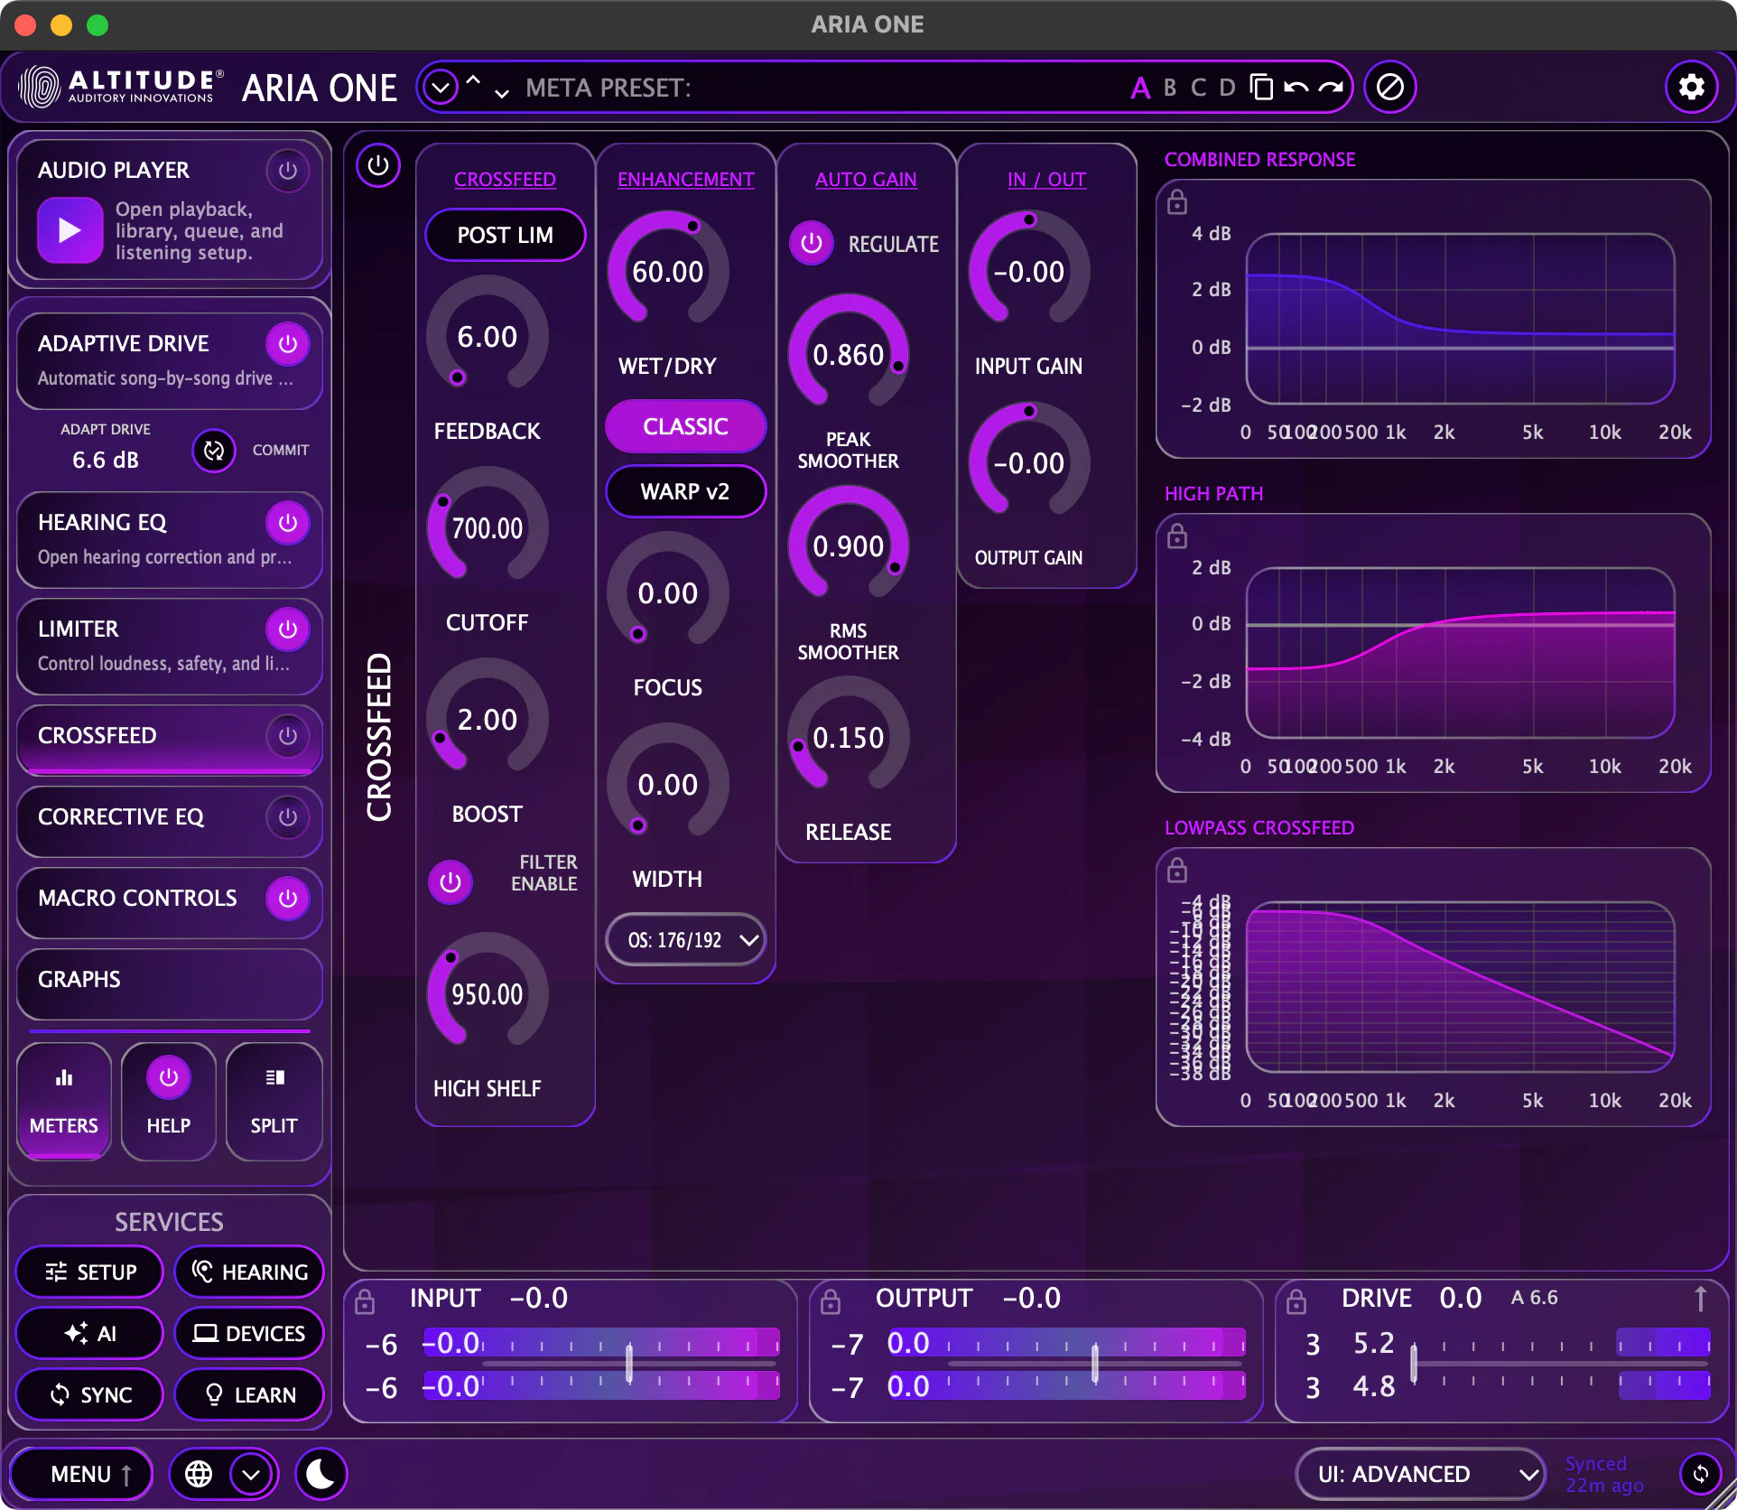Expand the language dropdown chevron

point(251,1474)
